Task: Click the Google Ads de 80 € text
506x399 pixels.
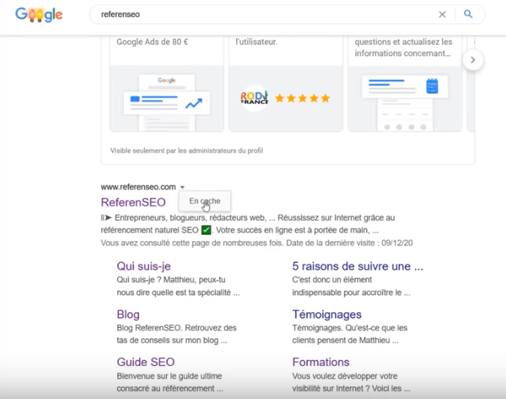Action: tap(152, 42)
